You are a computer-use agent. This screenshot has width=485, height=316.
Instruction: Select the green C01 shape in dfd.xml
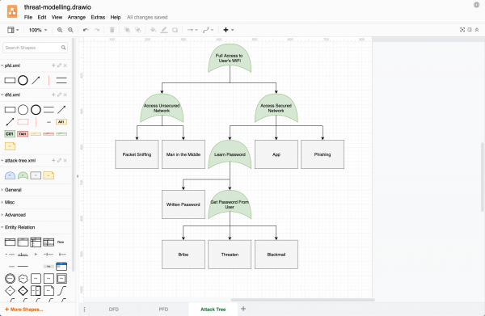(x=10, y=134)
